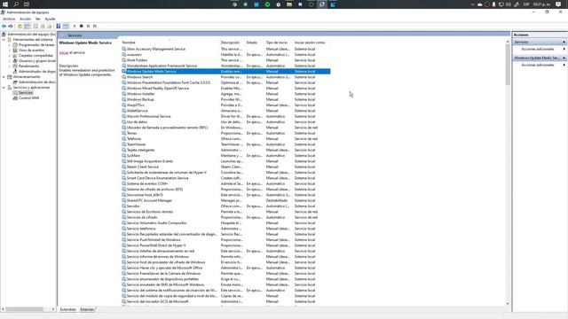Open the Action Center notification icon

558,4
